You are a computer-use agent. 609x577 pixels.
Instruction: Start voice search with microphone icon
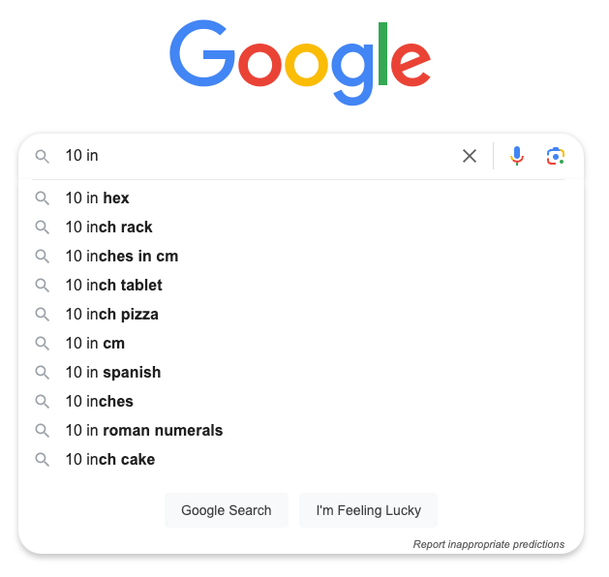517,156
